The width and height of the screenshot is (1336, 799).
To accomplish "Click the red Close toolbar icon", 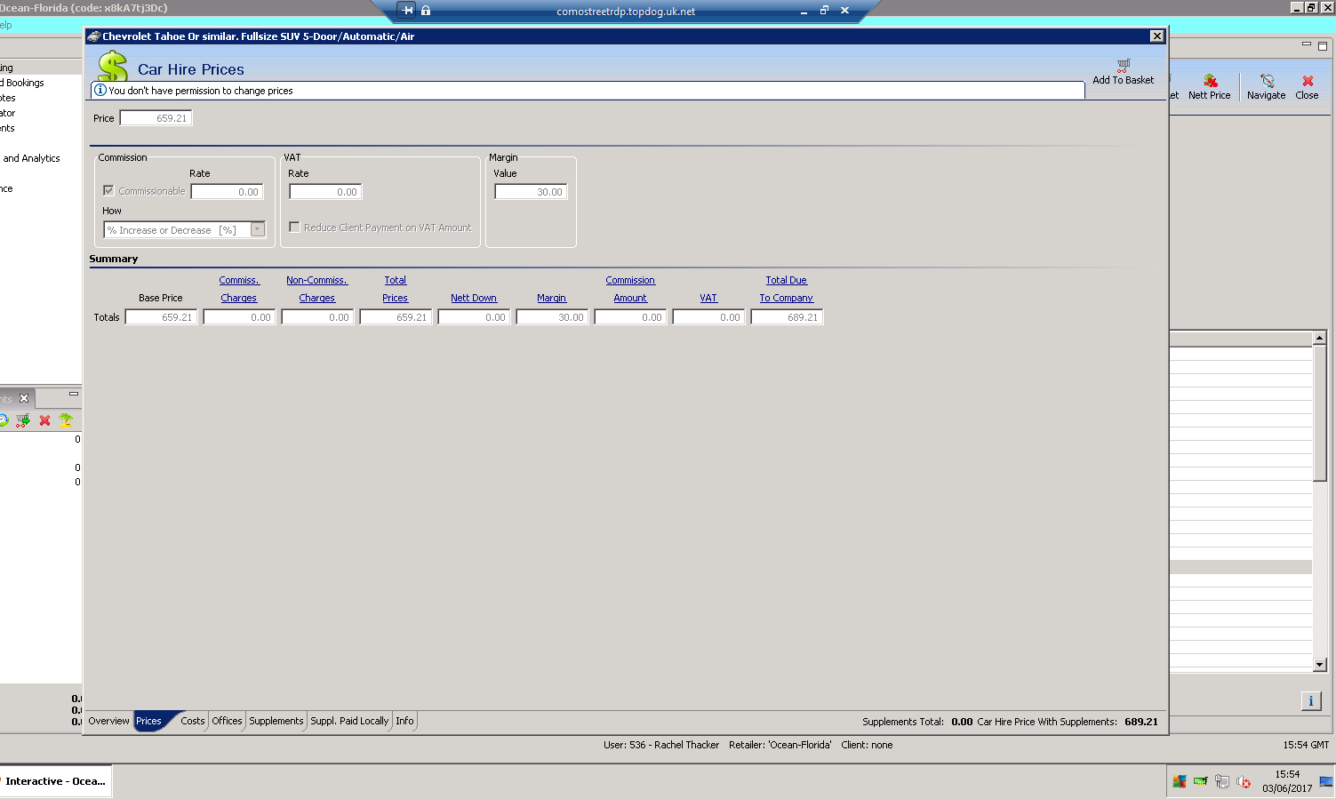I will tap(1308, 81).
